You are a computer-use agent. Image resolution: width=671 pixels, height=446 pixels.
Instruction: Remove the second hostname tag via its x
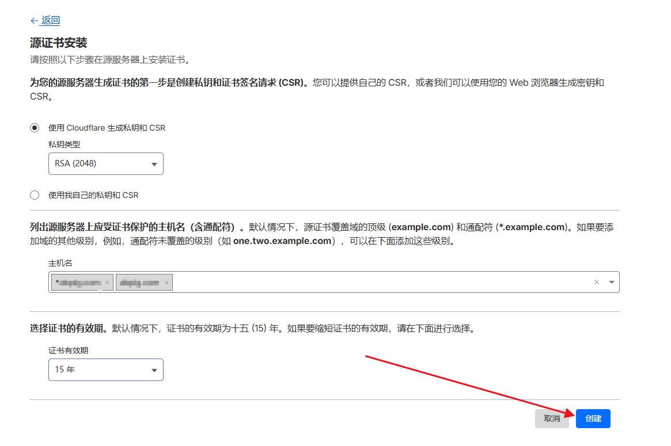click(x=166, y=283)
